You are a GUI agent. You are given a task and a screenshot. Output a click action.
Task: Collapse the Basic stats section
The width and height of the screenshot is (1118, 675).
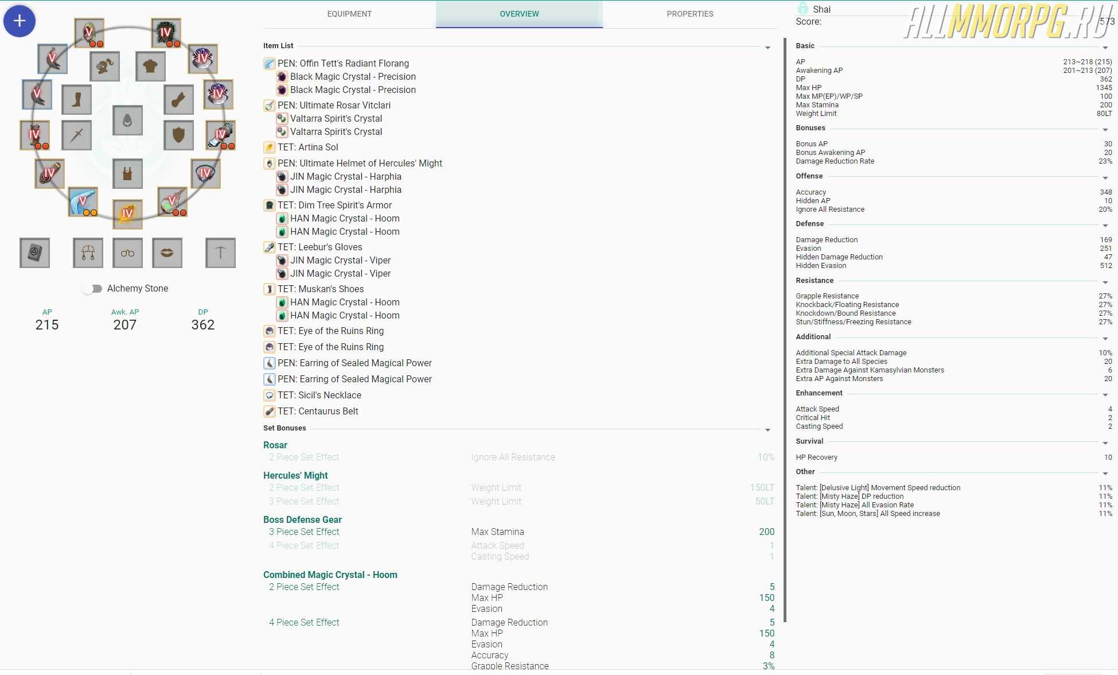[x=1105, y=48]
